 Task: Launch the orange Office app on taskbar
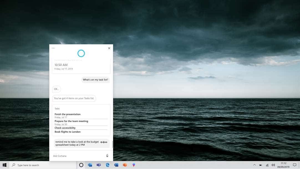click(x=125, y=165)
